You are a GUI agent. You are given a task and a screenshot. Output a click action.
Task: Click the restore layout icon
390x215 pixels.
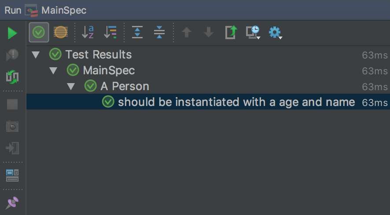point(12,175)
